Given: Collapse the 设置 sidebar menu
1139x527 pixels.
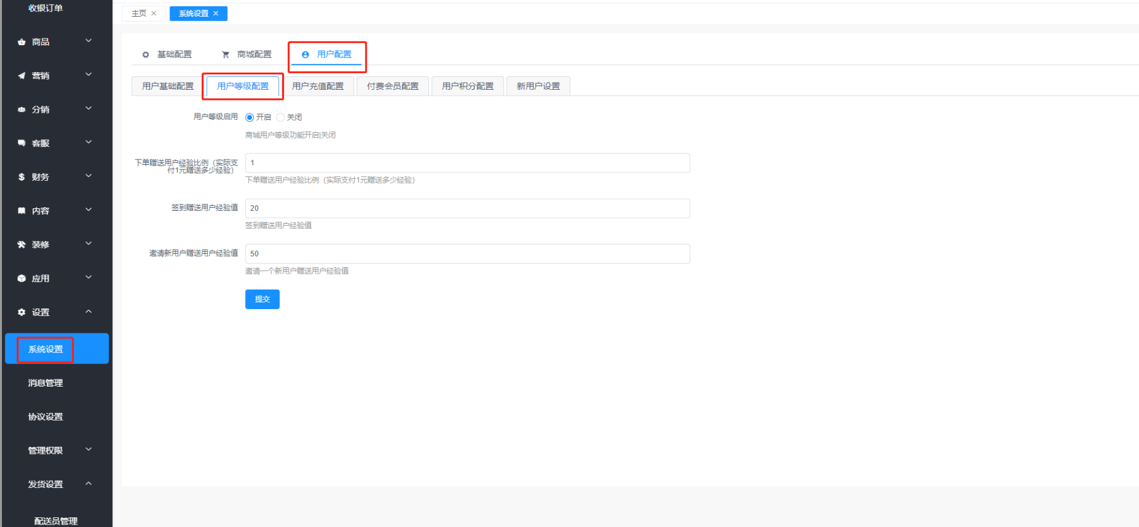Looking at the screenshot, I should tap(56, 312).
